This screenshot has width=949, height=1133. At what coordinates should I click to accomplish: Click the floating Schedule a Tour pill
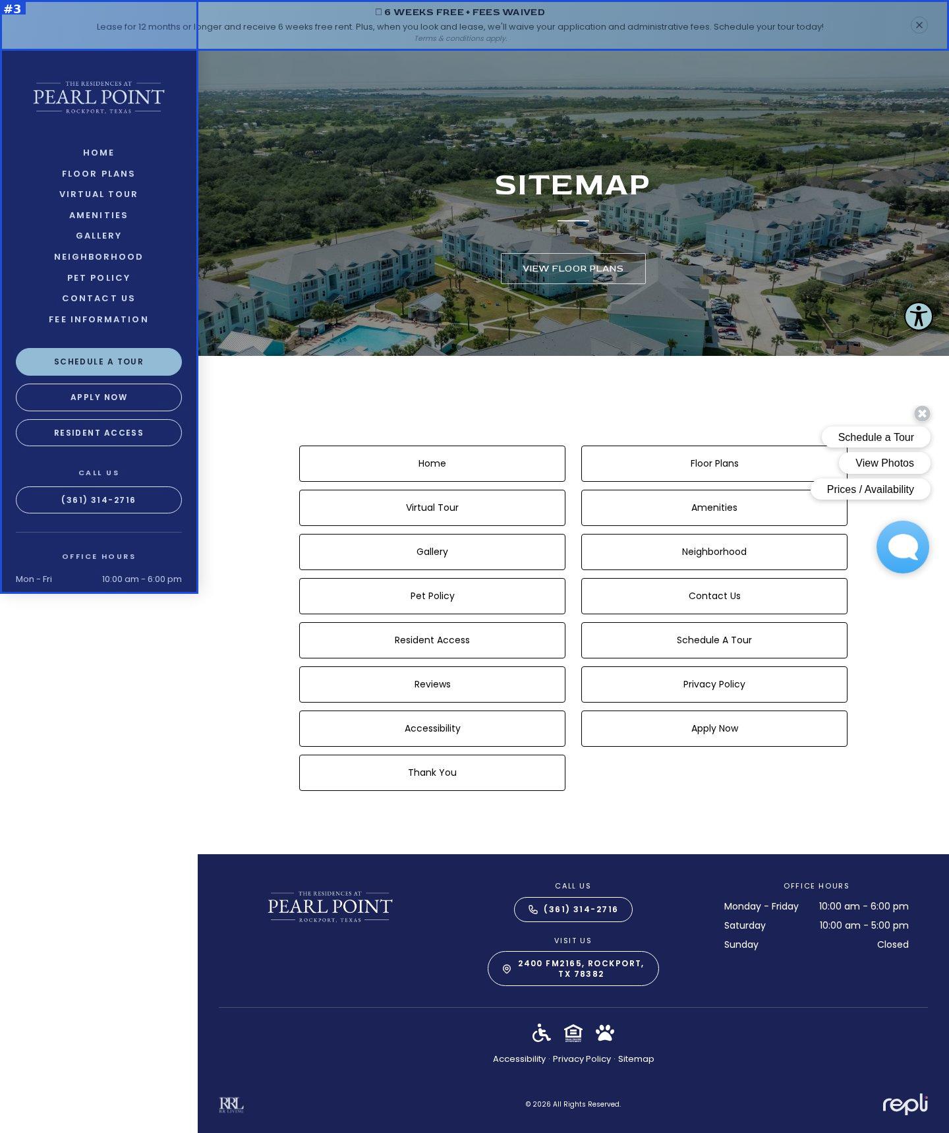point(876,437)
